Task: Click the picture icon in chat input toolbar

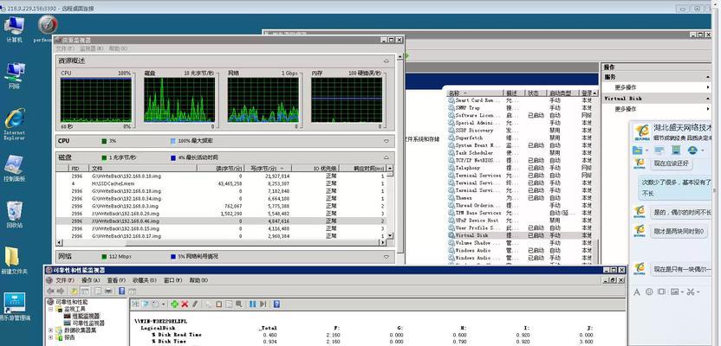Action: [674, 292]
